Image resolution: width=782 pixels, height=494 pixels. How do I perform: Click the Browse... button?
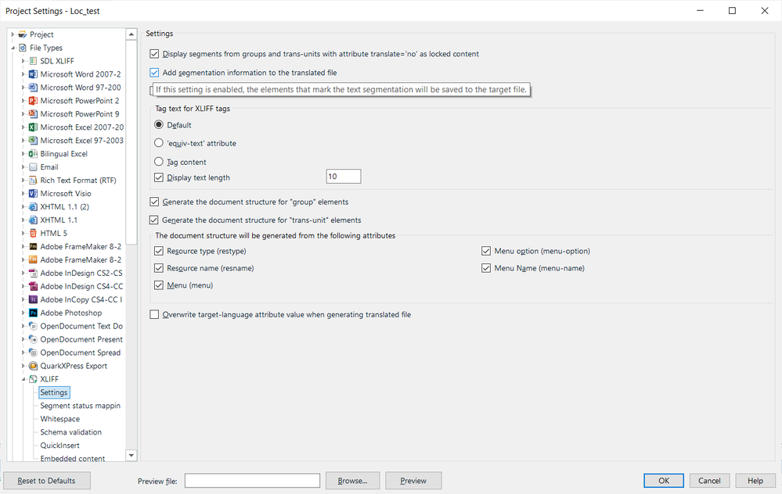(x=352, y=481)
